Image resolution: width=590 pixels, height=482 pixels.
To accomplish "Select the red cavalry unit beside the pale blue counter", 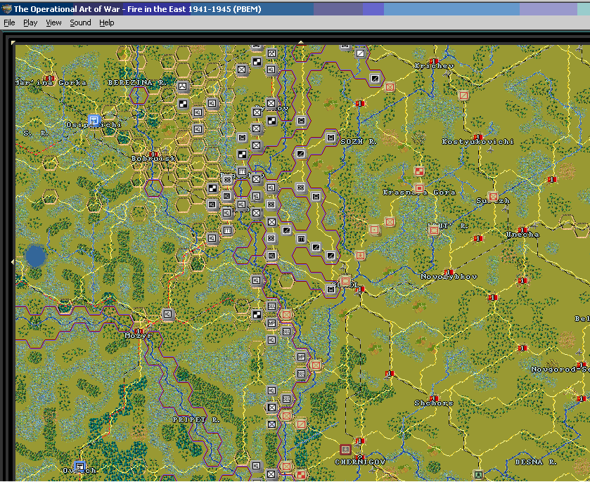I will tap(301, 424).
